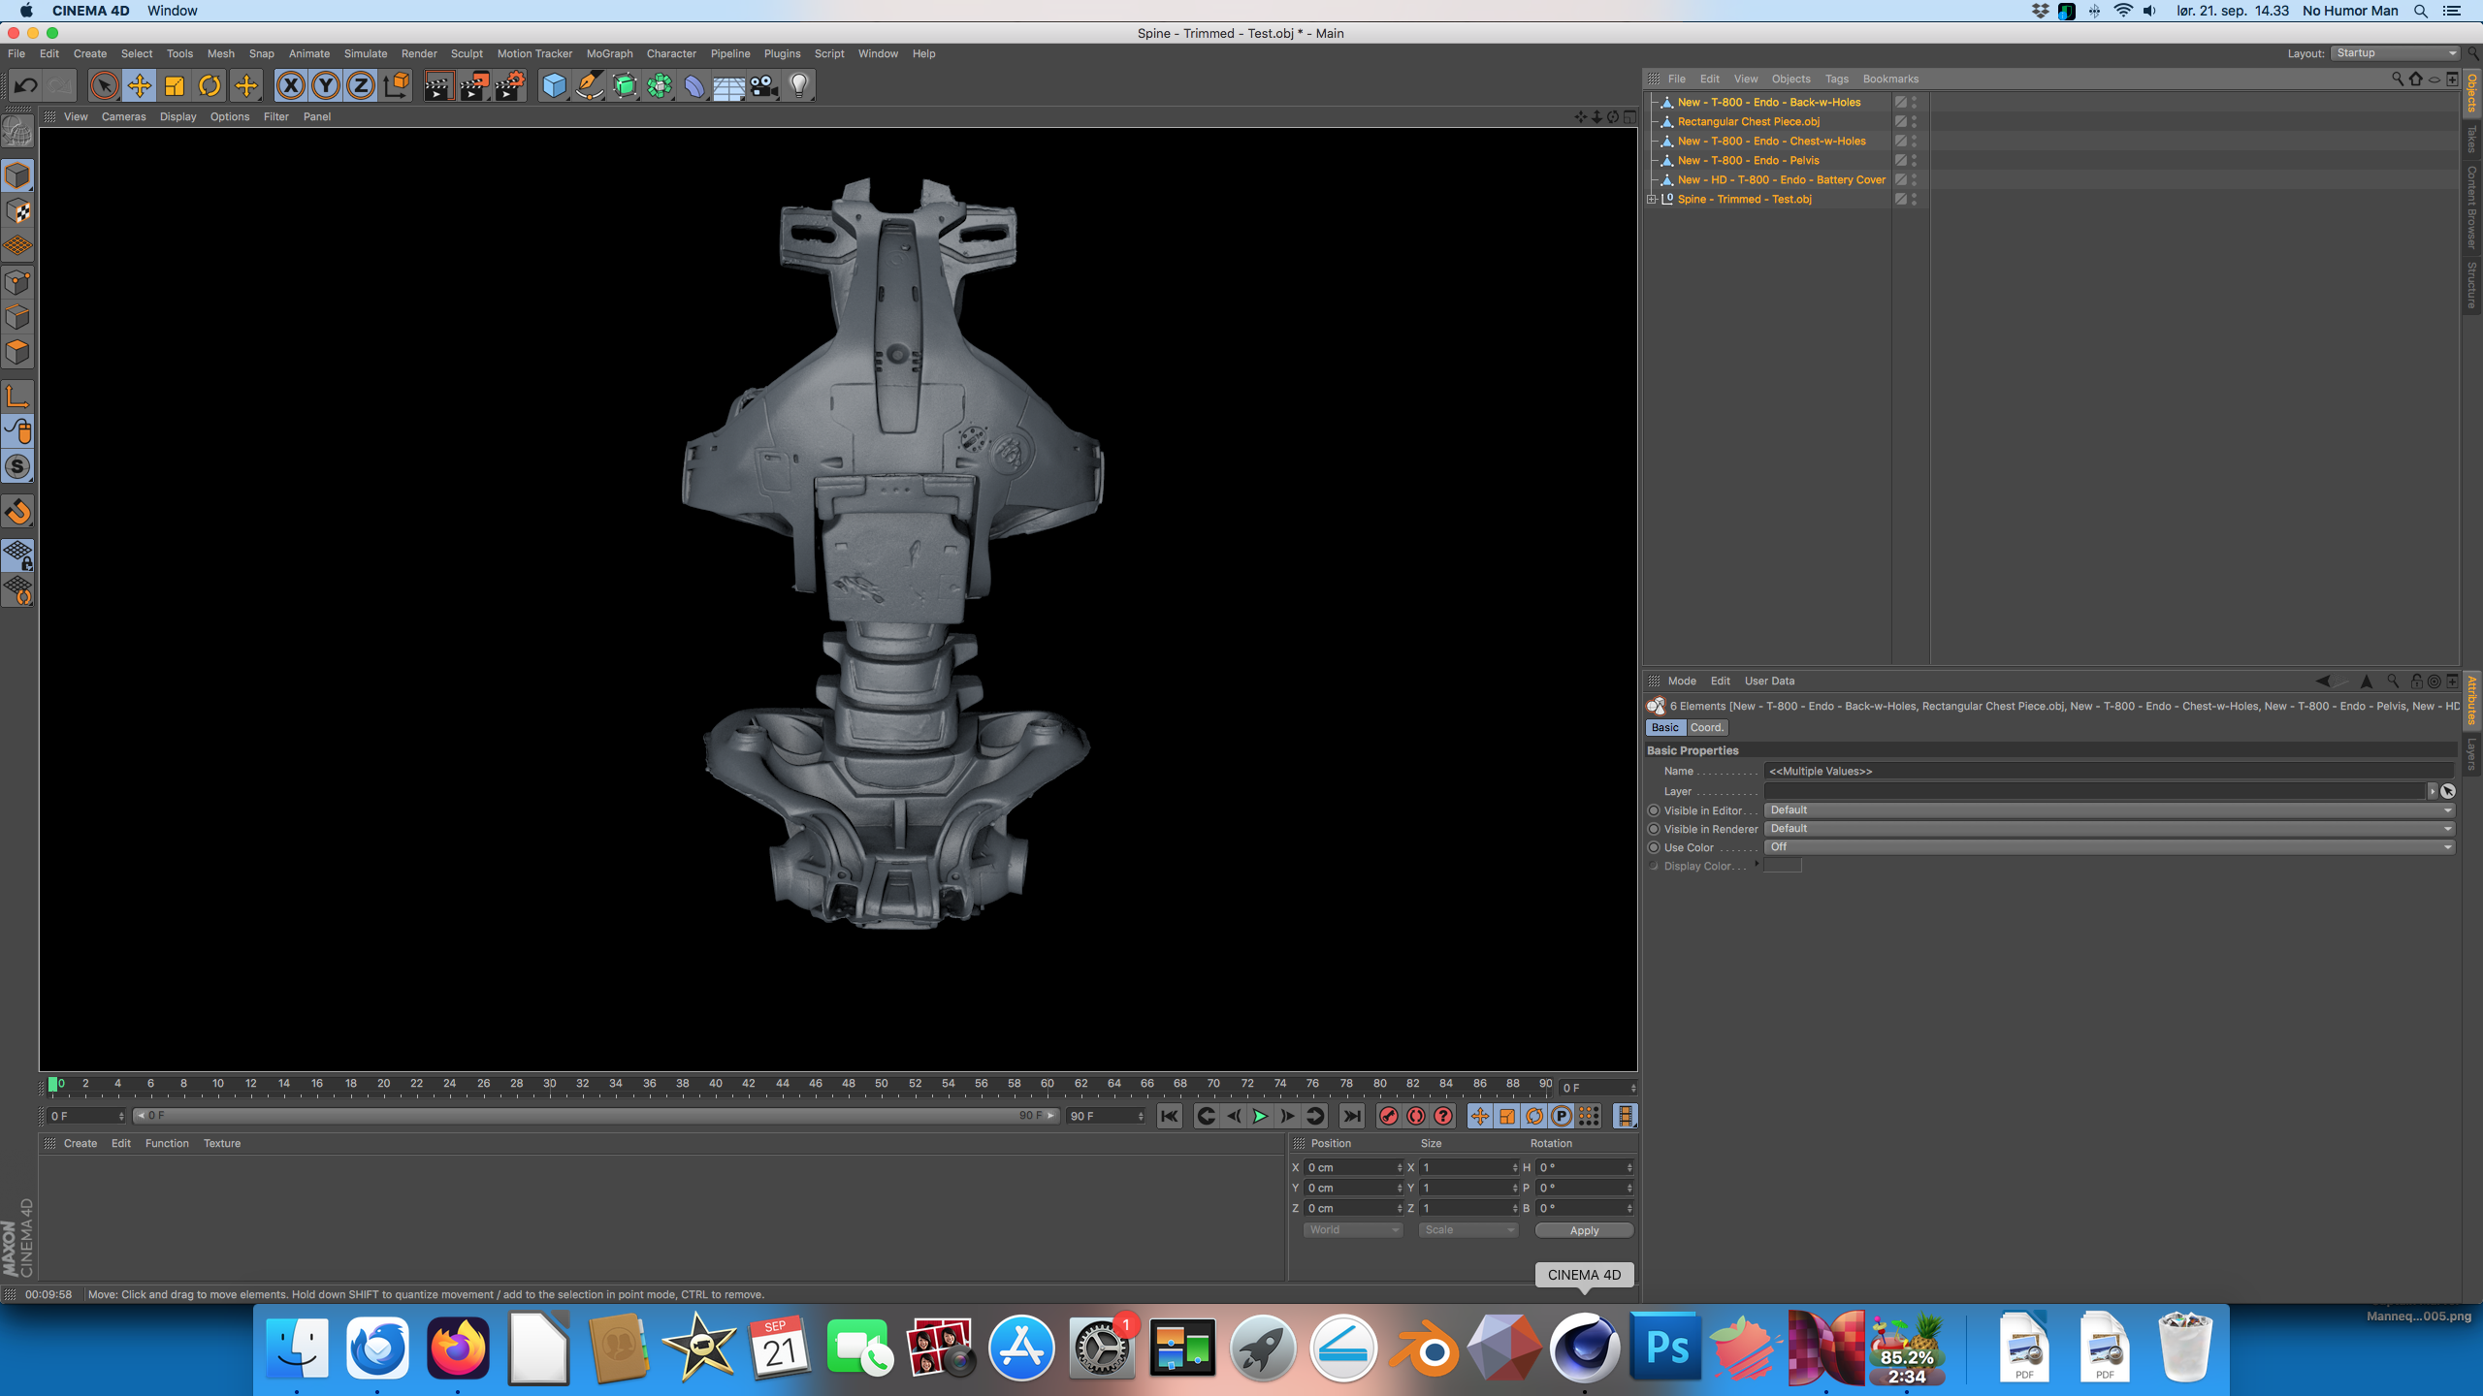Open the Scale mode dropdown
Image resolution: width=2483 pixels, height=1396 pixels.
(1467, 1230)
